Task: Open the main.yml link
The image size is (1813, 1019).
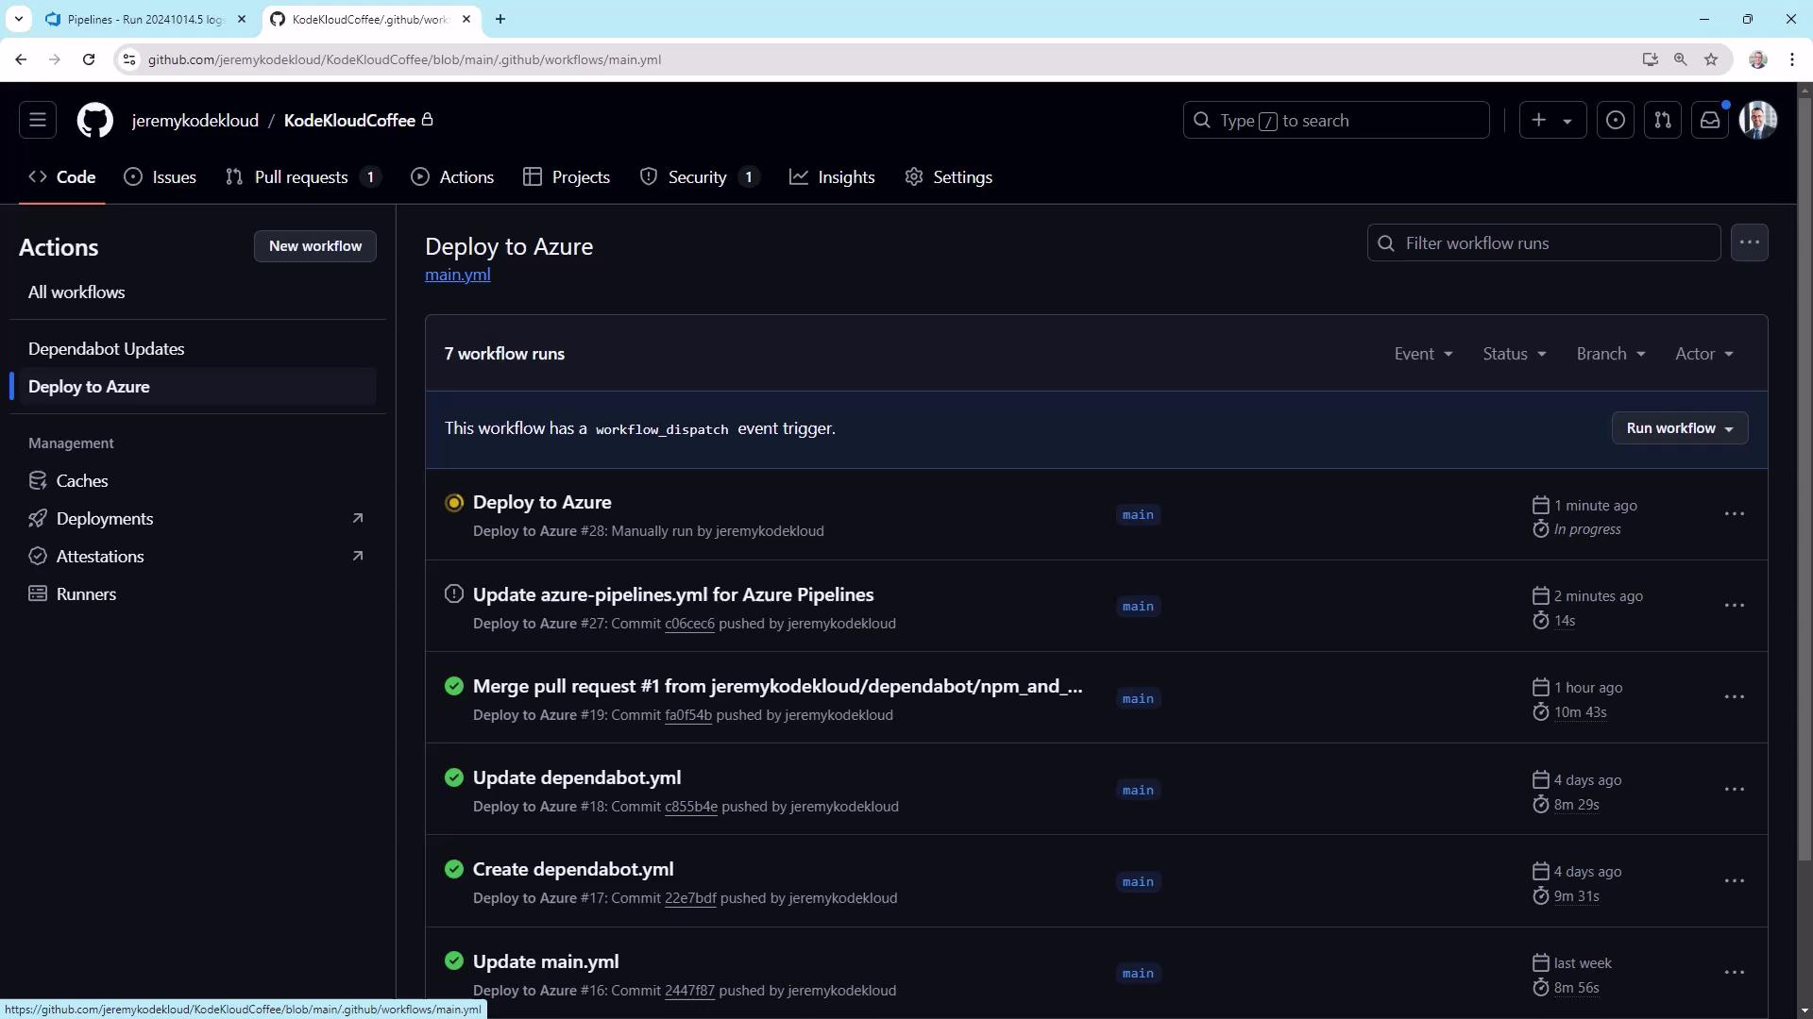Action: (458, 275)
